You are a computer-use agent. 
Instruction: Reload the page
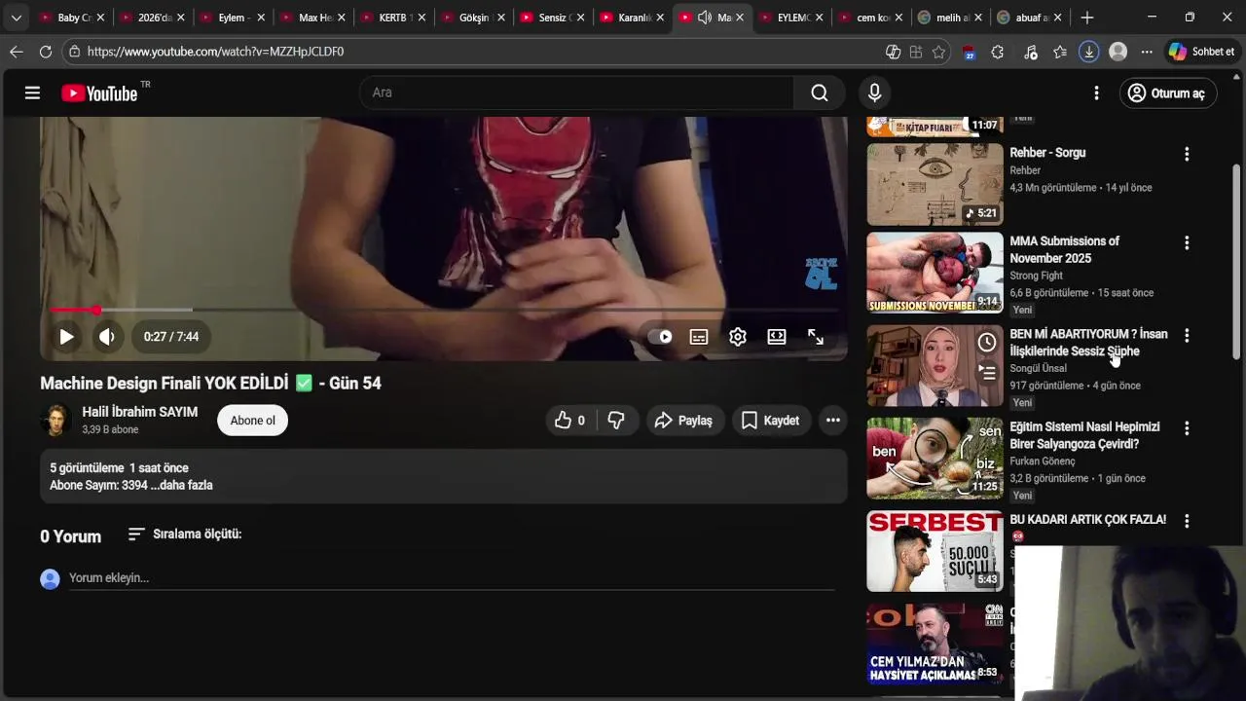46,52
